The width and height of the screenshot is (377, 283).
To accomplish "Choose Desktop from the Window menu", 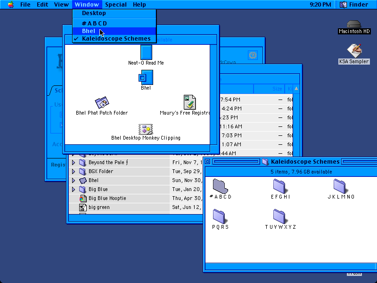I will pyautogui.click(x=115, y=13).
